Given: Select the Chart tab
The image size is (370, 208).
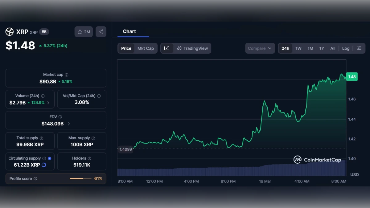Looking at the screenshot, I should click(129, 31).
